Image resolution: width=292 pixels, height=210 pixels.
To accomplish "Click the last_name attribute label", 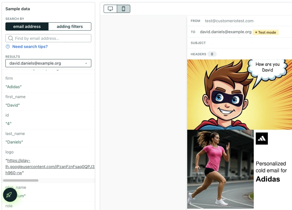I will point(15,134).
